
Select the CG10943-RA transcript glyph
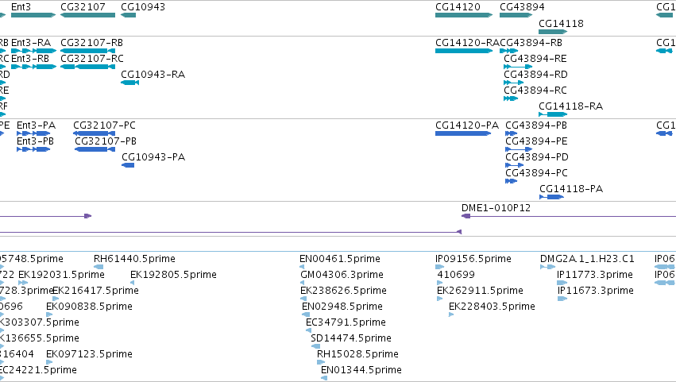click(x=129, y=83)
